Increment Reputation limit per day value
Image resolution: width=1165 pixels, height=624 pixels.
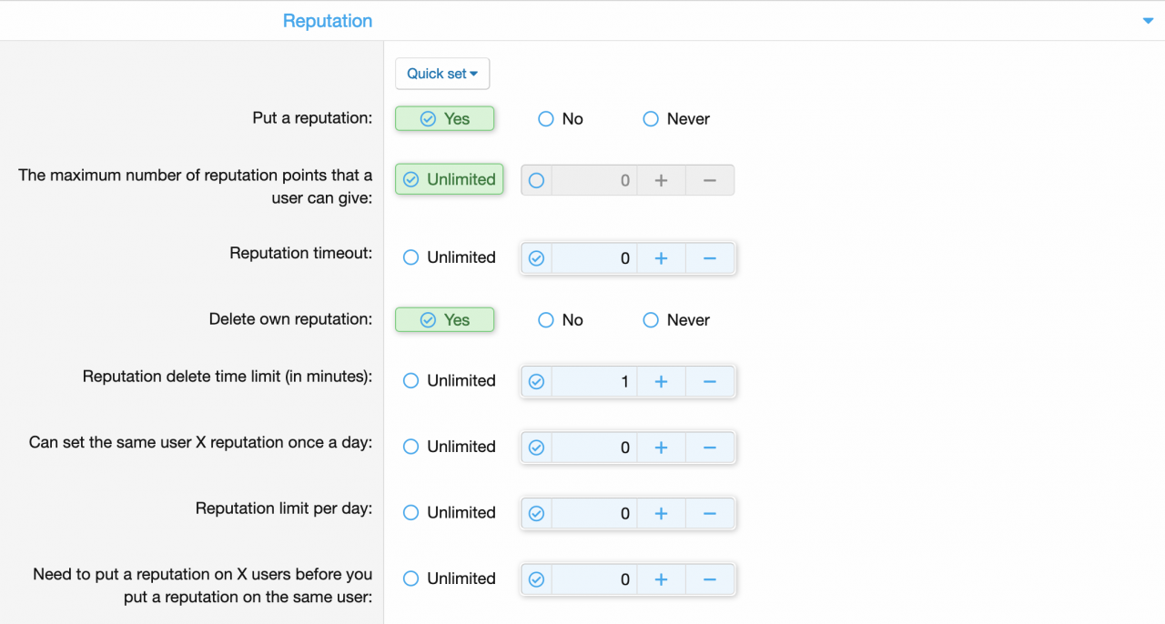point(661,513)
